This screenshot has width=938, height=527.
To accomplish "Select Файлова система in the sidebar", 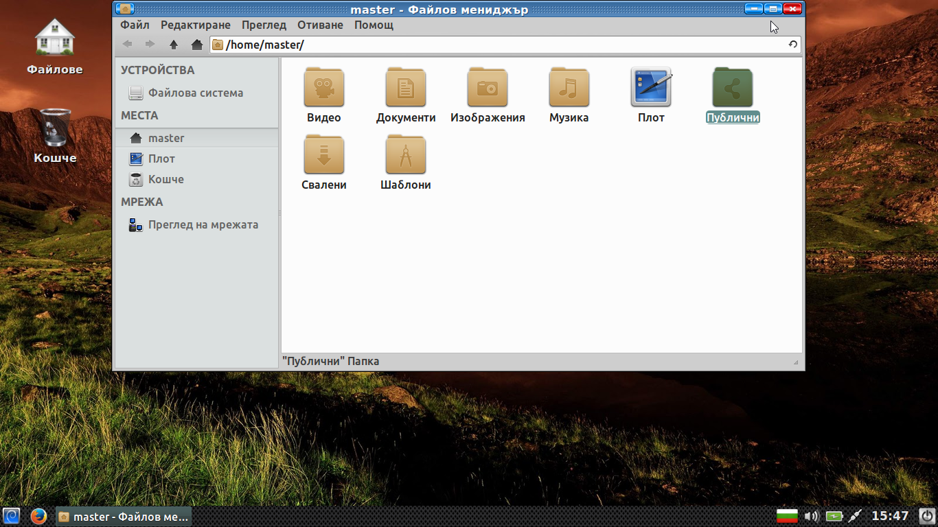I will [196, 93].
